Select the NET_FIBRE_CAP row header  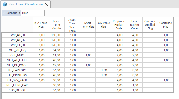point(17,85)
